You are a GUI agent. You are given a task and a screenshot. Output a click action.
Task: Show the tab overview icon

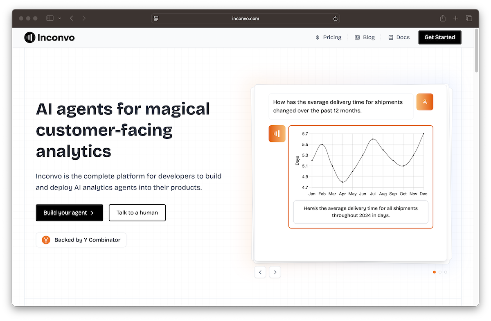tap(469, 18)
